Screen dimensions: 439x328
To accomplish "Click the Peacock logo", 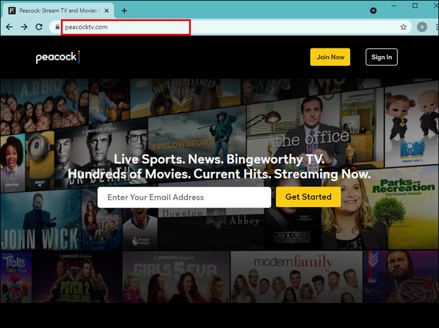I will pos(58,57).
